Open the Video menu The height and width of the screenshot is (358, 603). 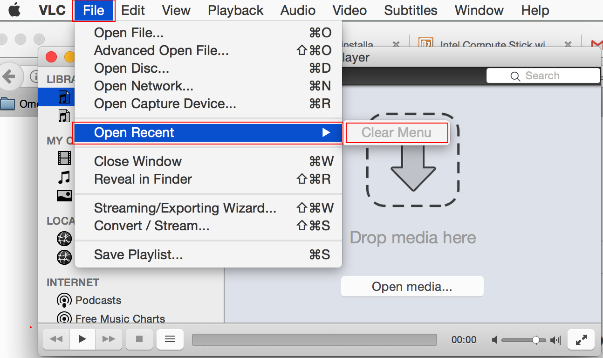349,10
